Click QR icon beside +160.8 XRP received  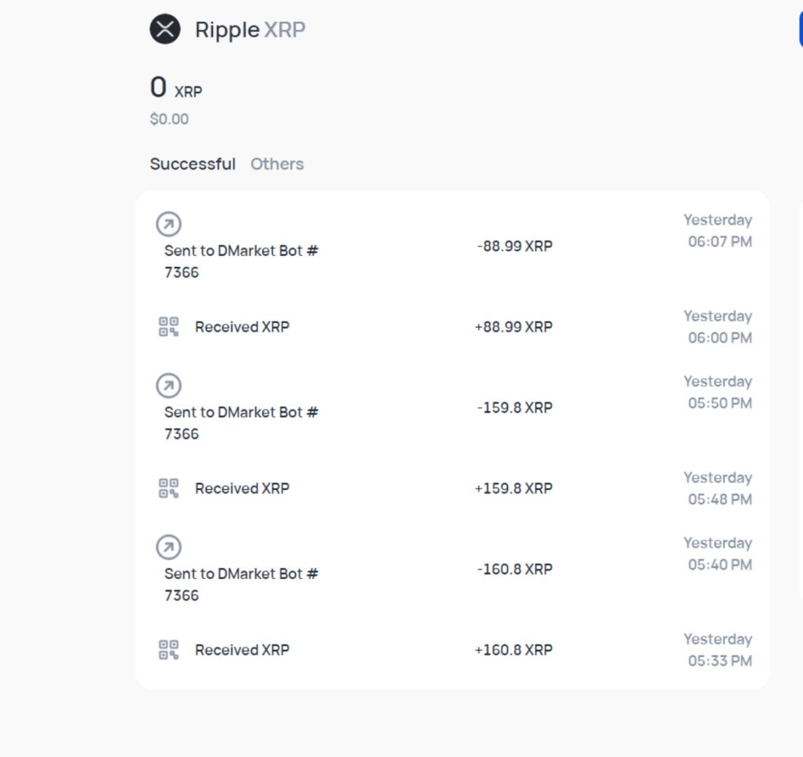click(169, 650)
